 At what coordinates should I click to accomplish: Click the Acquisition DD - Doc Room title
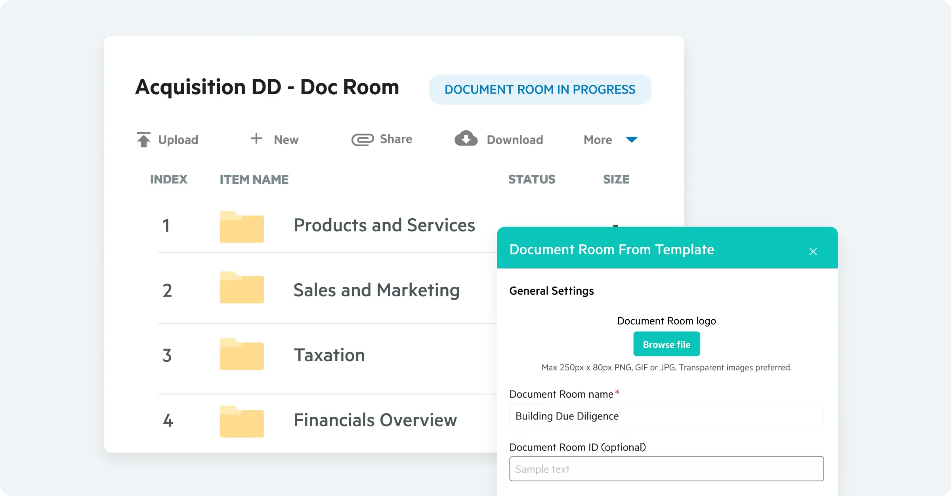tap(267, 87)
